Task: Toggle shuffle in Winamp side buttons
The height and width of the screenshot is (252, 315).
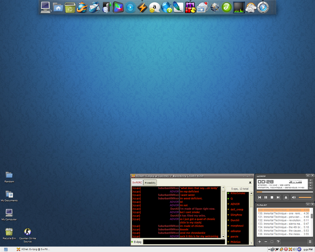Action: [311, 180]
